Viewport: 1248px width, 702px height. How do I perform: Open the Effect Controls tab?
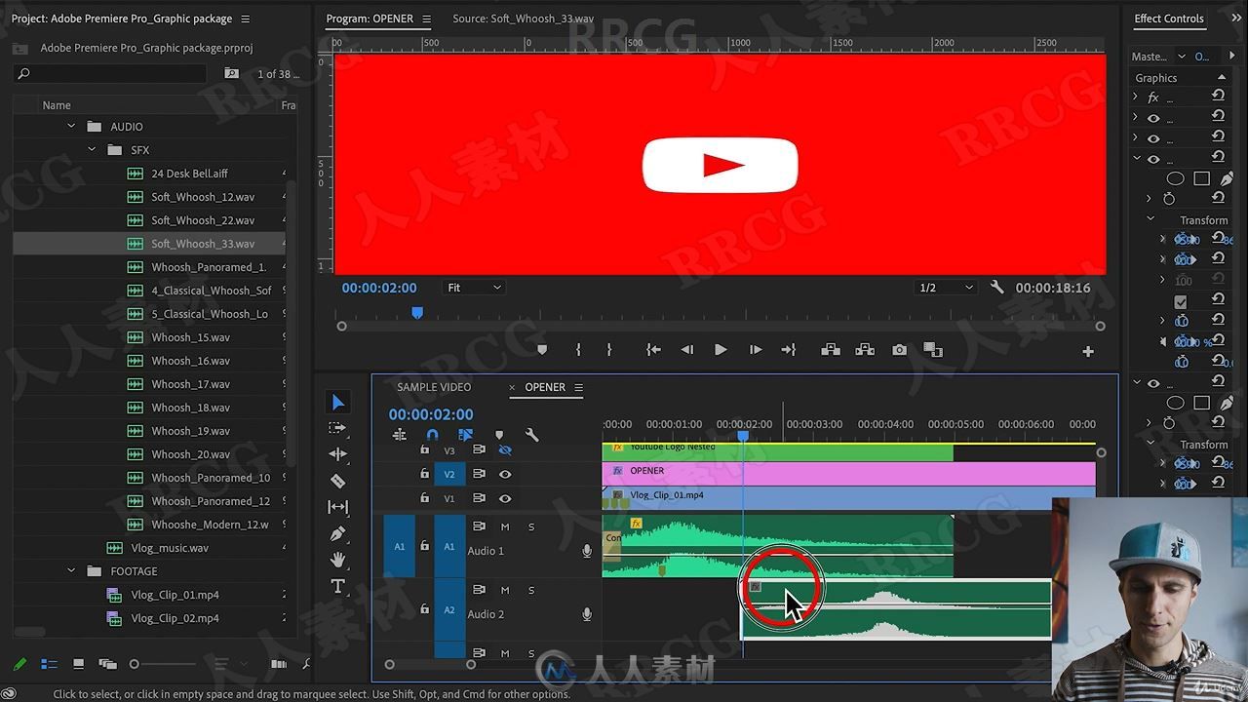(1169, 19)
